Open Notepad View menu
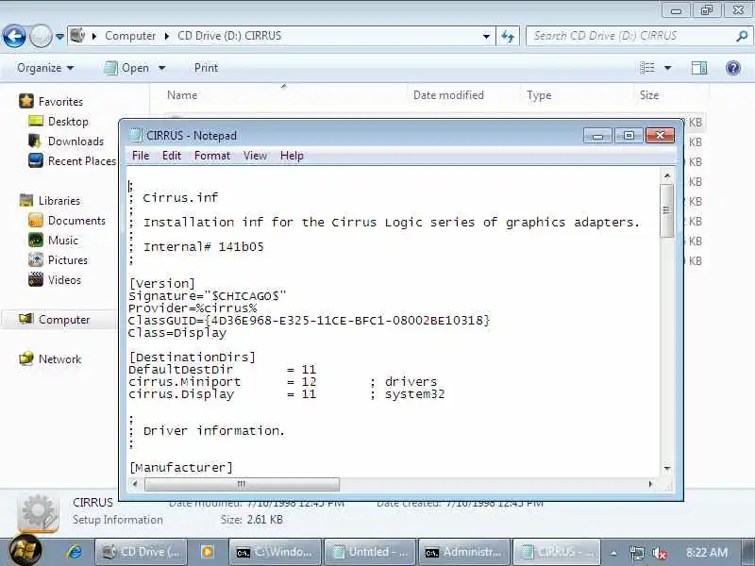The width and height of the screenshot is (755, 566). pyautogui.click(x=255, y=156)
